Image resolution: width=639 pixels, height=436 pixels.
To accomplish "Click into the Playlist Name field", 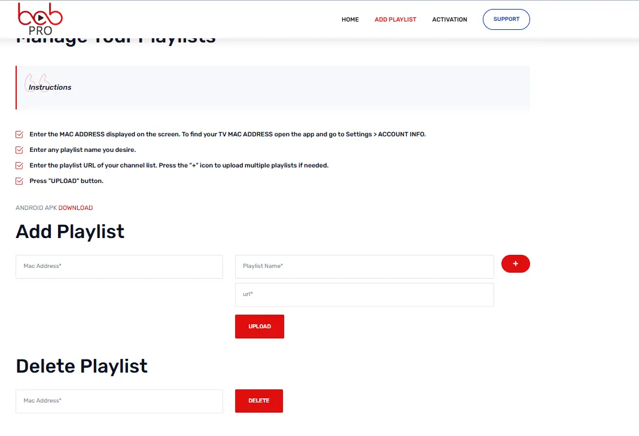I will click(x=364, y=267).
